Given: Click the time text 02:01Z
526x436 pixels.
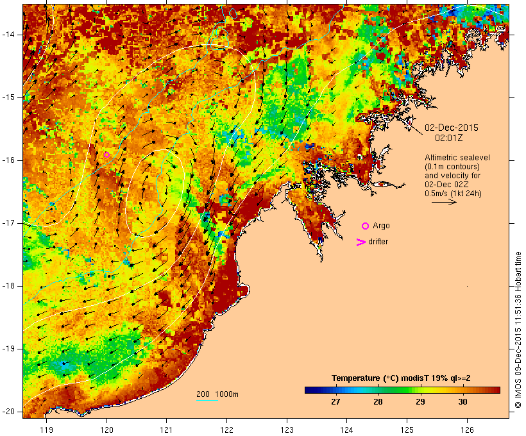Looking at the screenshot, I should click(449, 138).
